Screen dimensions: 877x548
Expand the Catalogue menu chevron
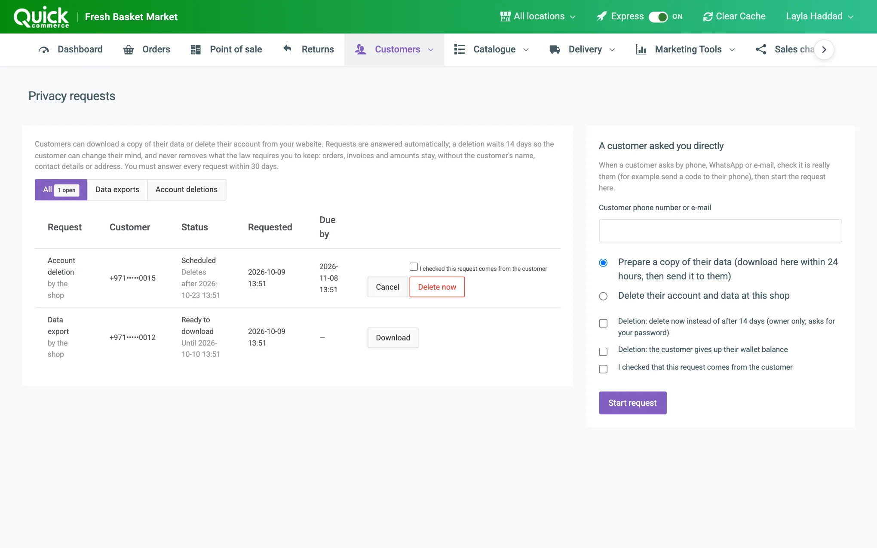point(526,50)
